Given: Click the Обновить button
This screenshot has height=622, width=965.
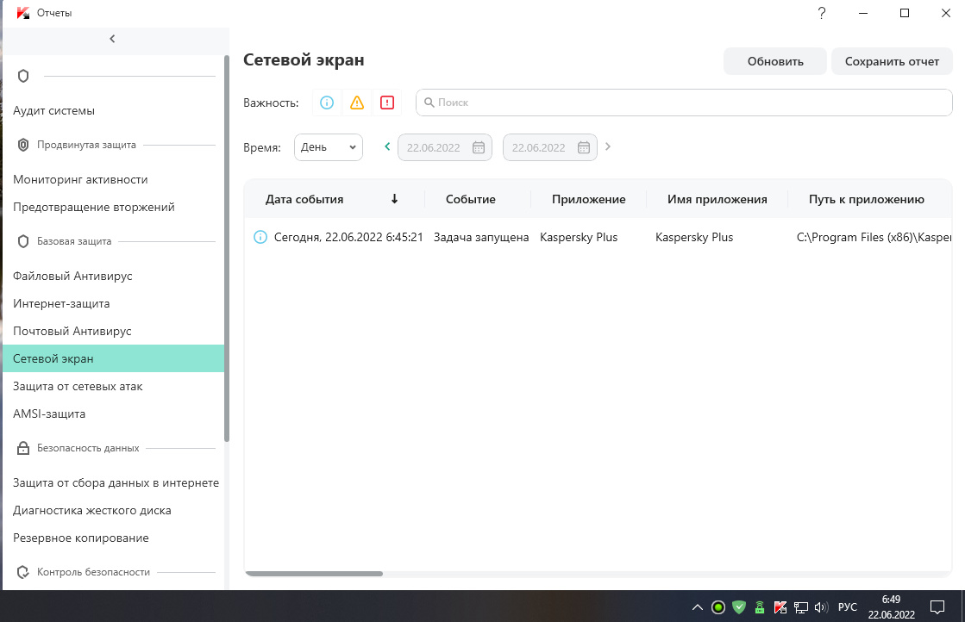Looking at the screenshot, I should [775, 61].
